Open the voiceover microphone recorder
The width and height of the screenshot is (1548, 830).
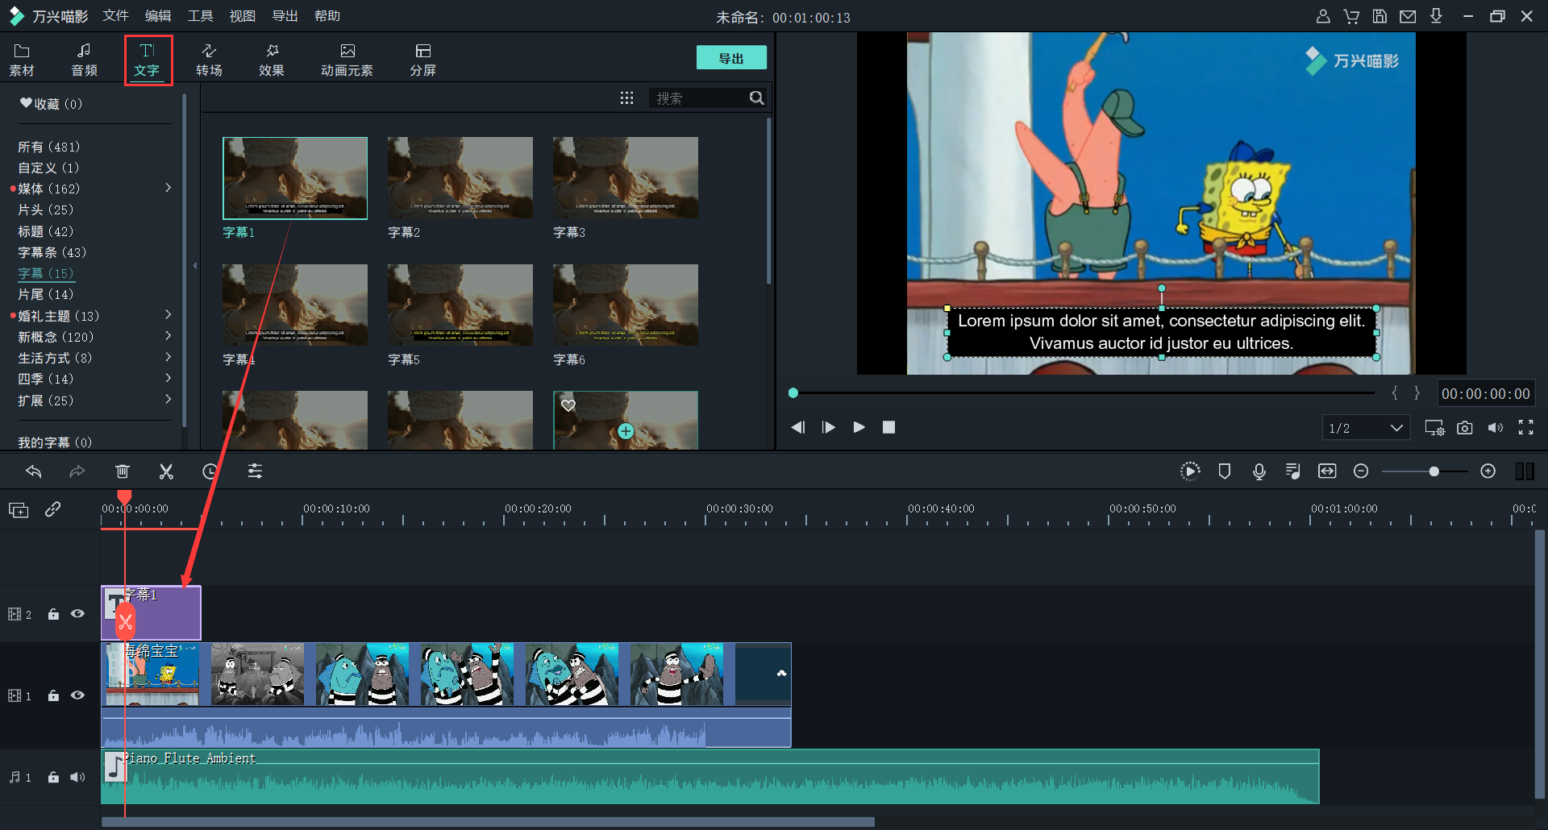coord(1259,471)
